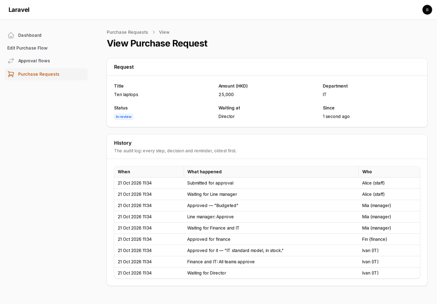Click 'Waiting for Finance and IT' entry
437x304 pixels.
click(x=213, y=228)
